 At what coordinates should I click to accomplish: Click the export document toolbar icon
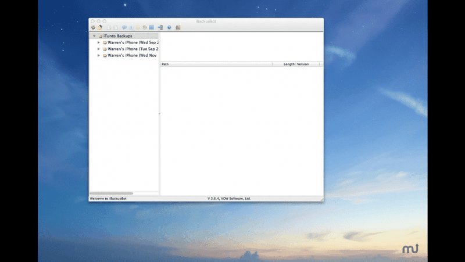click(109, 27)
